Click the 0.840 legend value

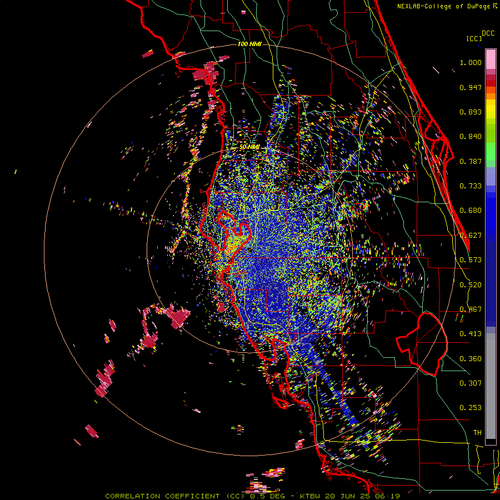[x=471, y=137]
